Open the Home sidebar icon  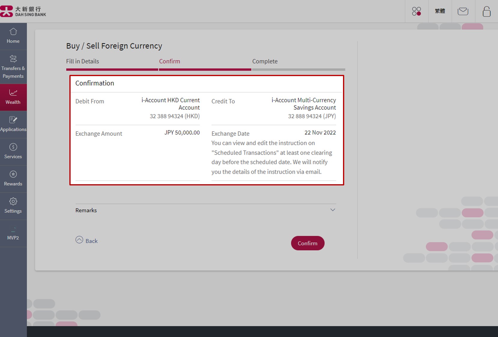pos(13,31)
